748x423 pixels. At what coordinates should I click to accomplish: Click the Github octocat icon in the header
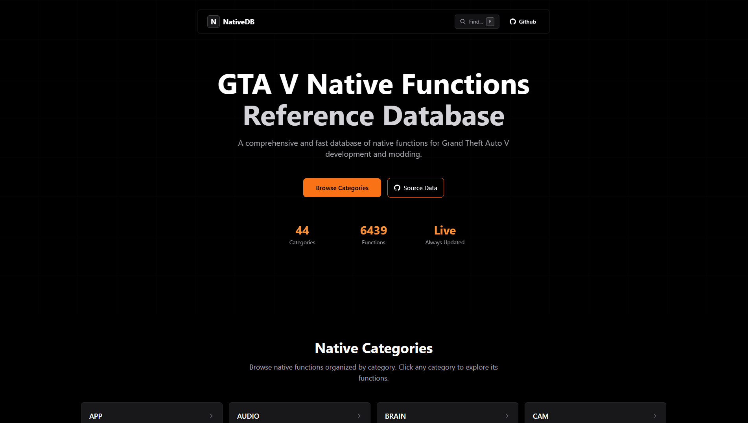coord(512,22)
